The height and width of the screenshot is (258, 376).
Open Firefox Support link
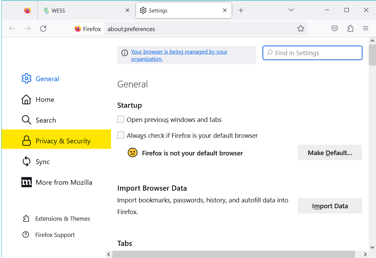coord(48,235)
